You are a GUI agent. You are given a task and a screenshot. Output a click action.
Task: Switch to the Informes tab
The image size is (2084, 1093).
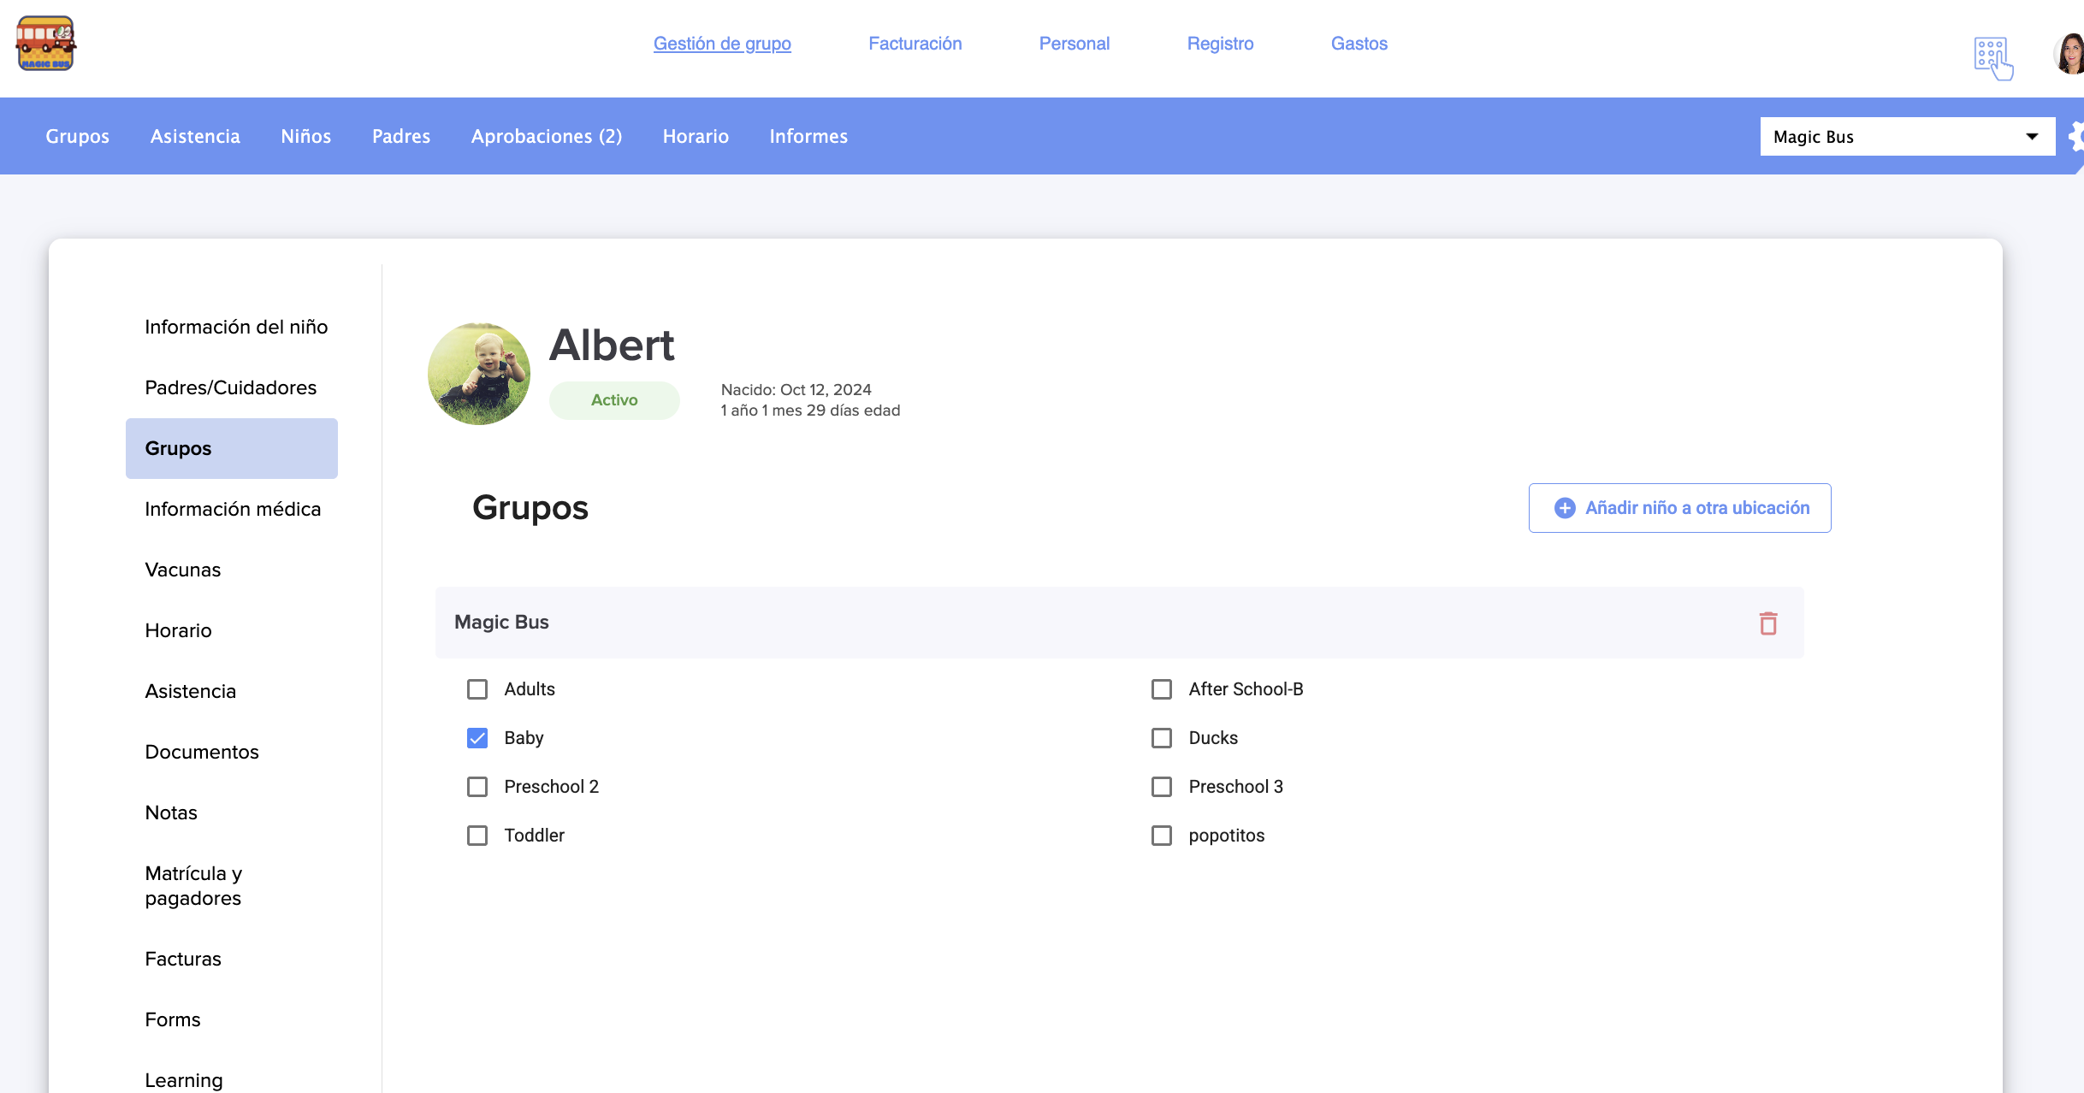[x=808, y=137]
